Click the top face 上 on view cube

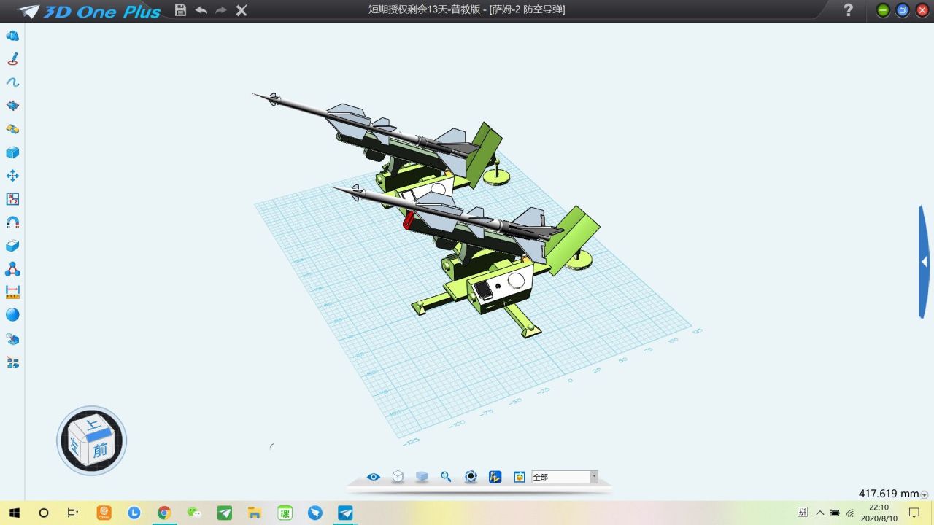93,425
